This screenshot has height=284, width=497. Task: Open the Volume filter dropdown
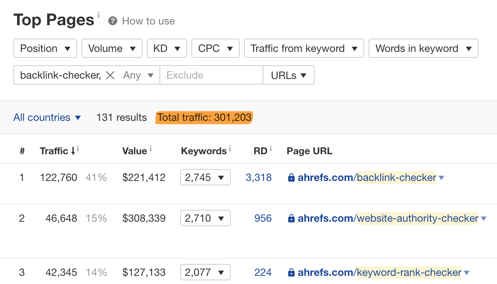point(112,49)
